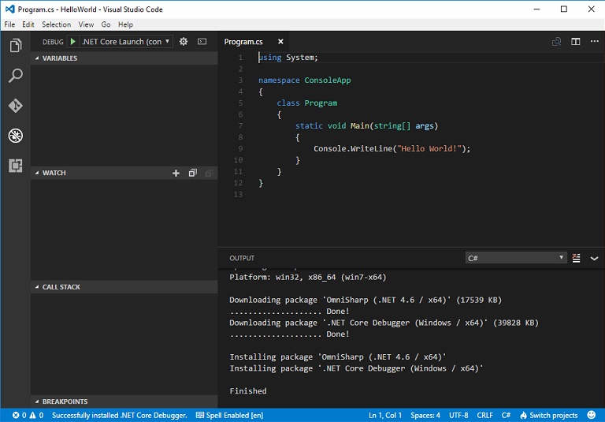Click the errors count in status bar

(19, 416)
